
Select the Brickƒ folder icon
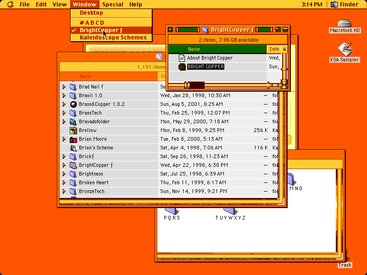[x=73, y=156]
